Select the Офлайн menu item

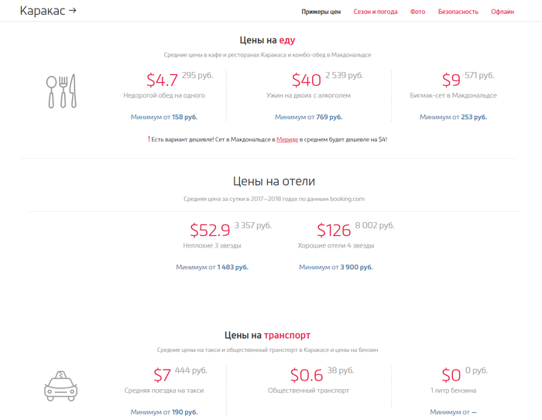(502, 12)
